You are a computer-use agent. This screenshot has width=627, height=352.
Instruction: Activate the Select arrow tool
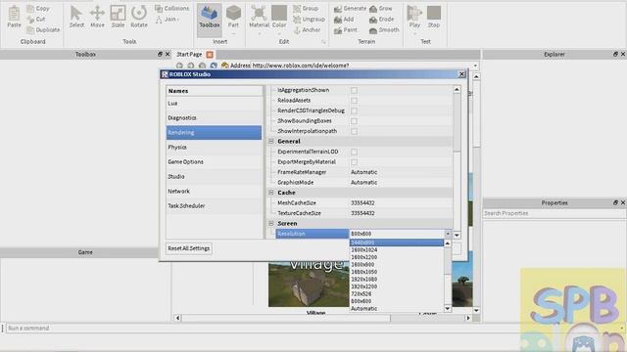76,18
